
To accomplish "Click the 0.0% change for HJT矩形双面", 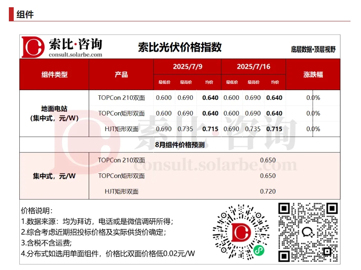I will (313, 129).
